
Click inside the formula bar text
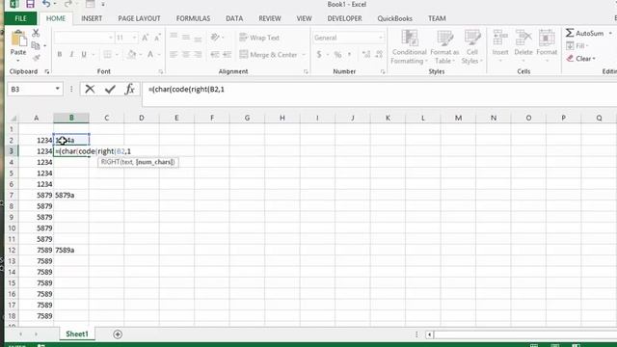coord(186,90)
